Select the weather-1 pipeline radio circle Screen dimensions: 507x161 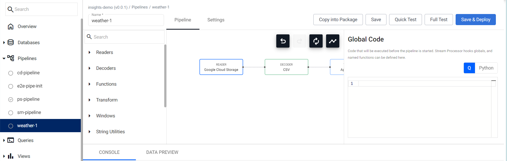coord(11,126)
